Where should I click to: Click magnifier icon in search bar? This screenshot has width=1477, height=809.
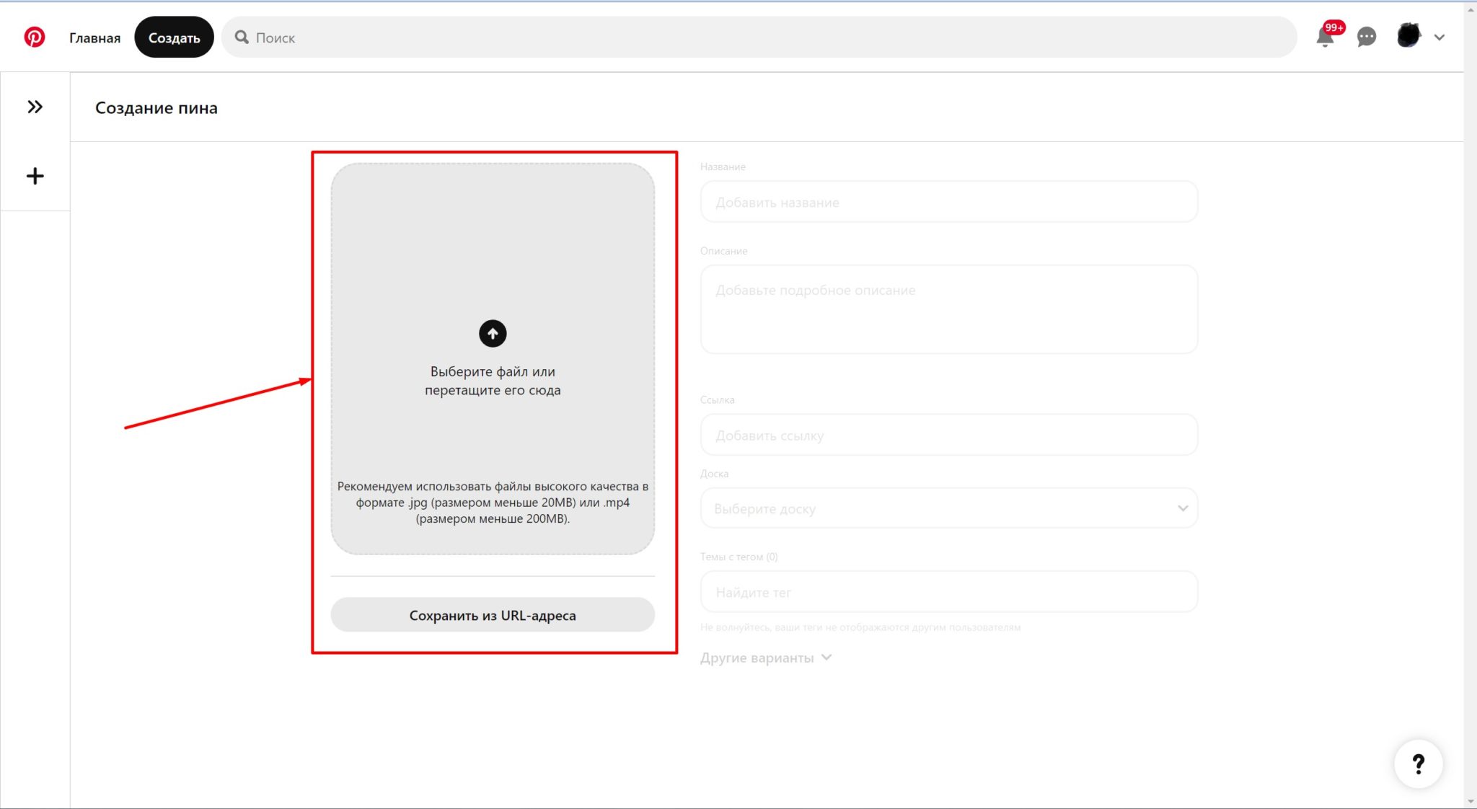tap(242, 37)
